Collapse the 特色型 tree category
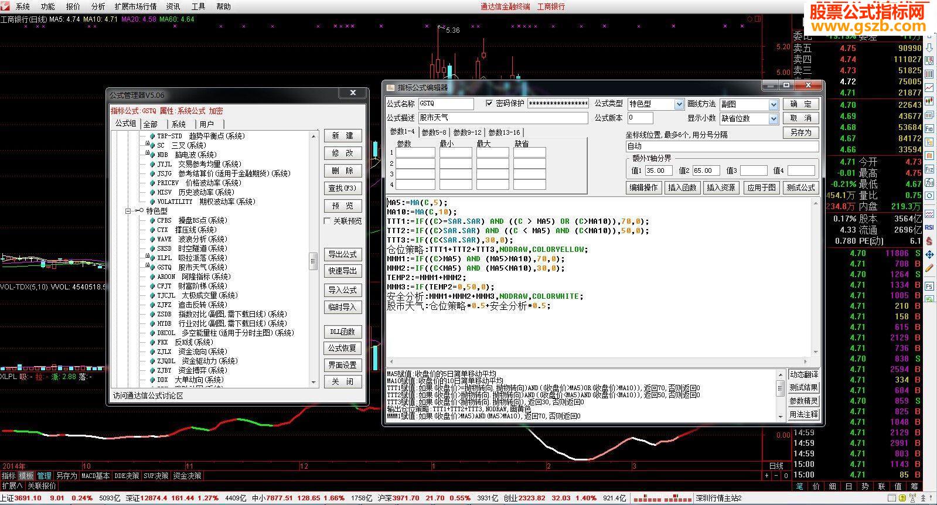The width and height of the screenshot is (937, 505). (x=128, y=211)
